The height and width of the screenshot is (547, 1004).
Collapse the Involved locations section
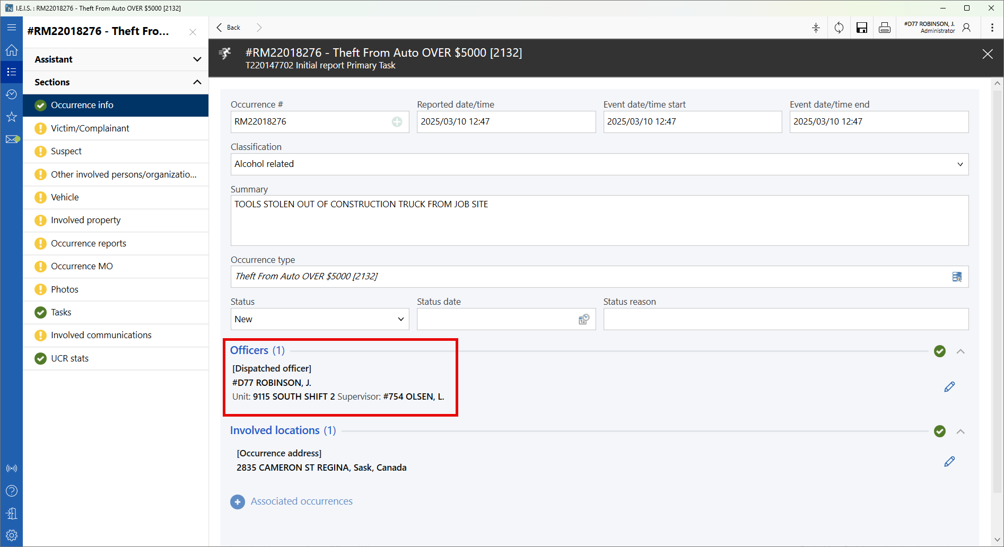pyautogui.click(x=961, y=431)
